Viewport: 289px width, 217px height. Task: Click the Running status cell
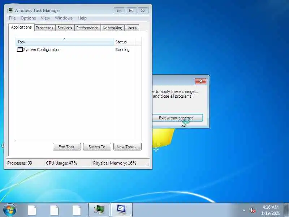(122, 50)
